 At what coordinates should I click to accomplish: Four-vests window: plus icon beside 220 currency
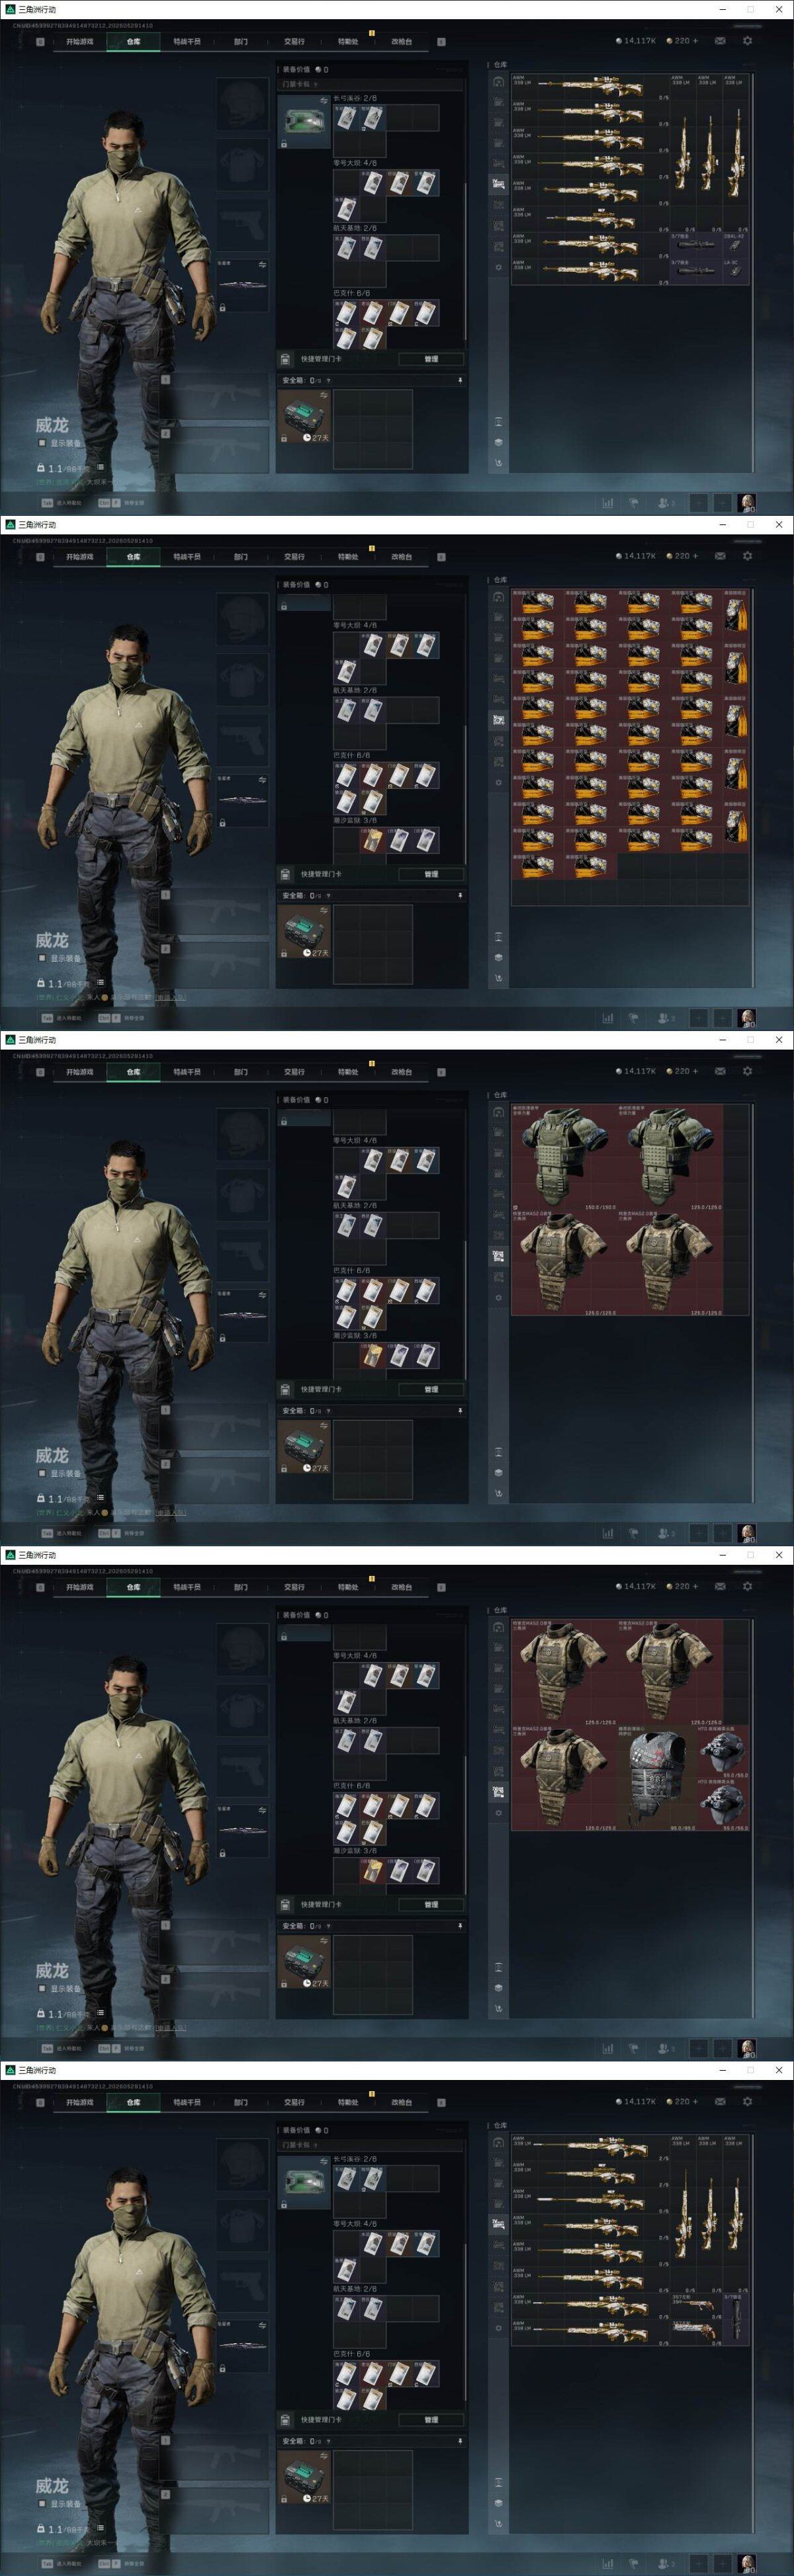pos(695,1071)
